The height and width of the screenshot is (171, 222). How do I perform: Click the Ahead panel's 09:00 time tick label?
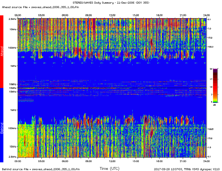click(89, 15)
